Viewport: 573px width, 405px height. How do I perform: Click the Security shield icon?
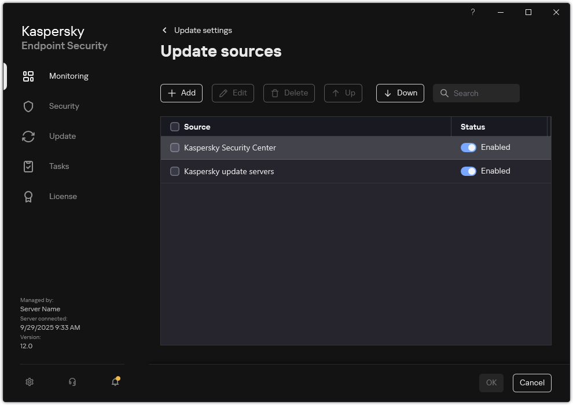coord(28,106)
